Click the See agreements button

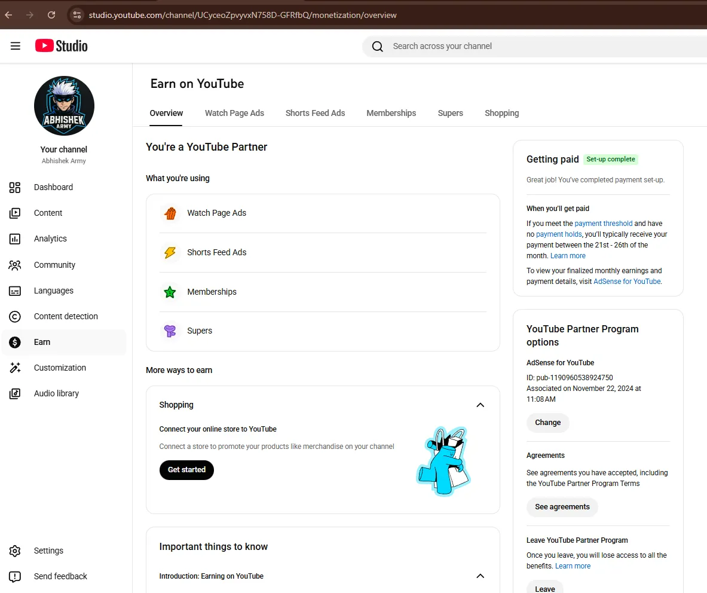(x=562, y=507)
